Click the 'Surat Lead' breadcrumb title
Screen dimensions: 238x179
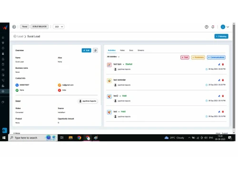pos(34,36)
